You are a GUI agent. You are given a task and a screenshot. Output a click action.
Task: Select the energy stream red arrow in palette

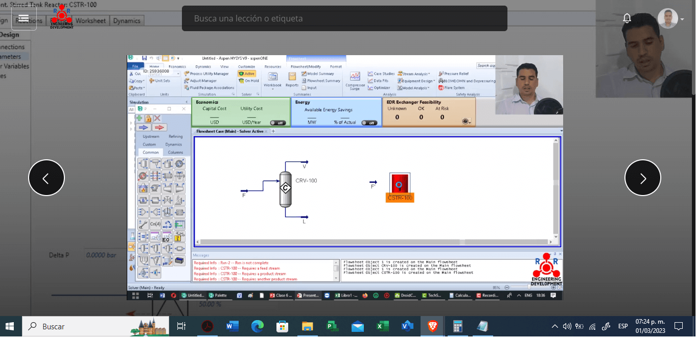coord(159,128)
